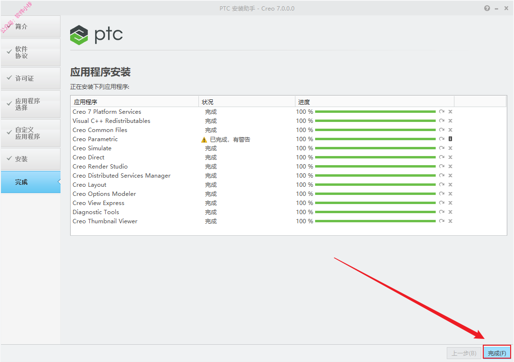
Task: Restart icon for Creo 7 Platform Services
Action: point(441,112)
